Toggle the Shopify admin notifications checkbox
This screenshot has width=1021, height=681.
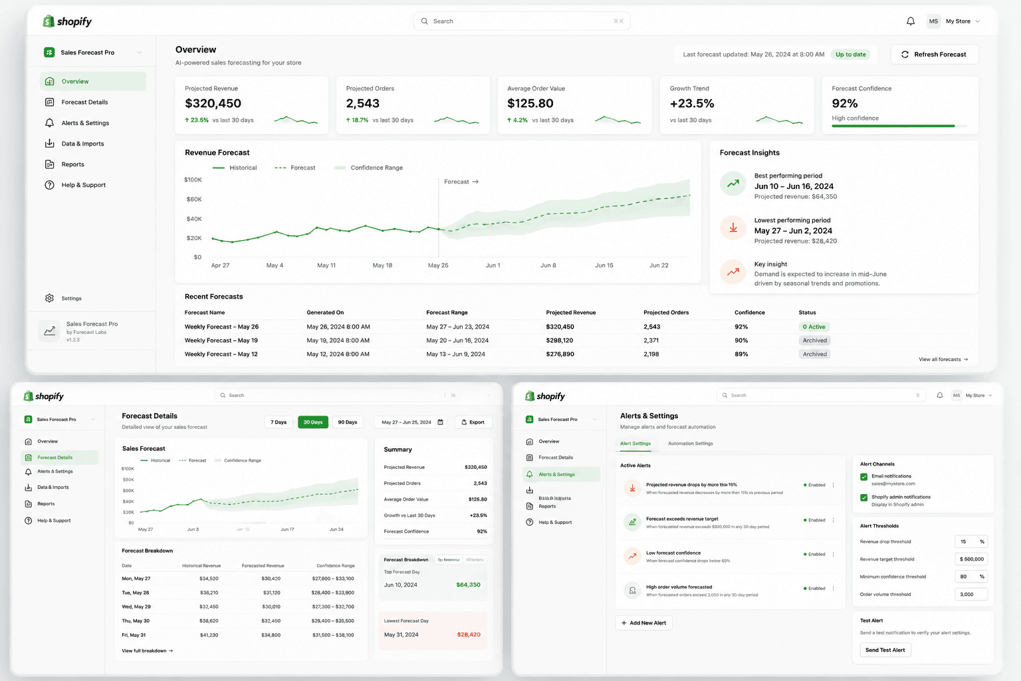(864, 497)
